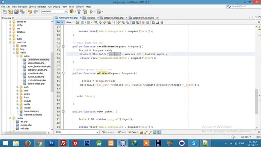Open the Tools menu
Image resolution: width=261 pixels, height=147 pixels.
71,7
